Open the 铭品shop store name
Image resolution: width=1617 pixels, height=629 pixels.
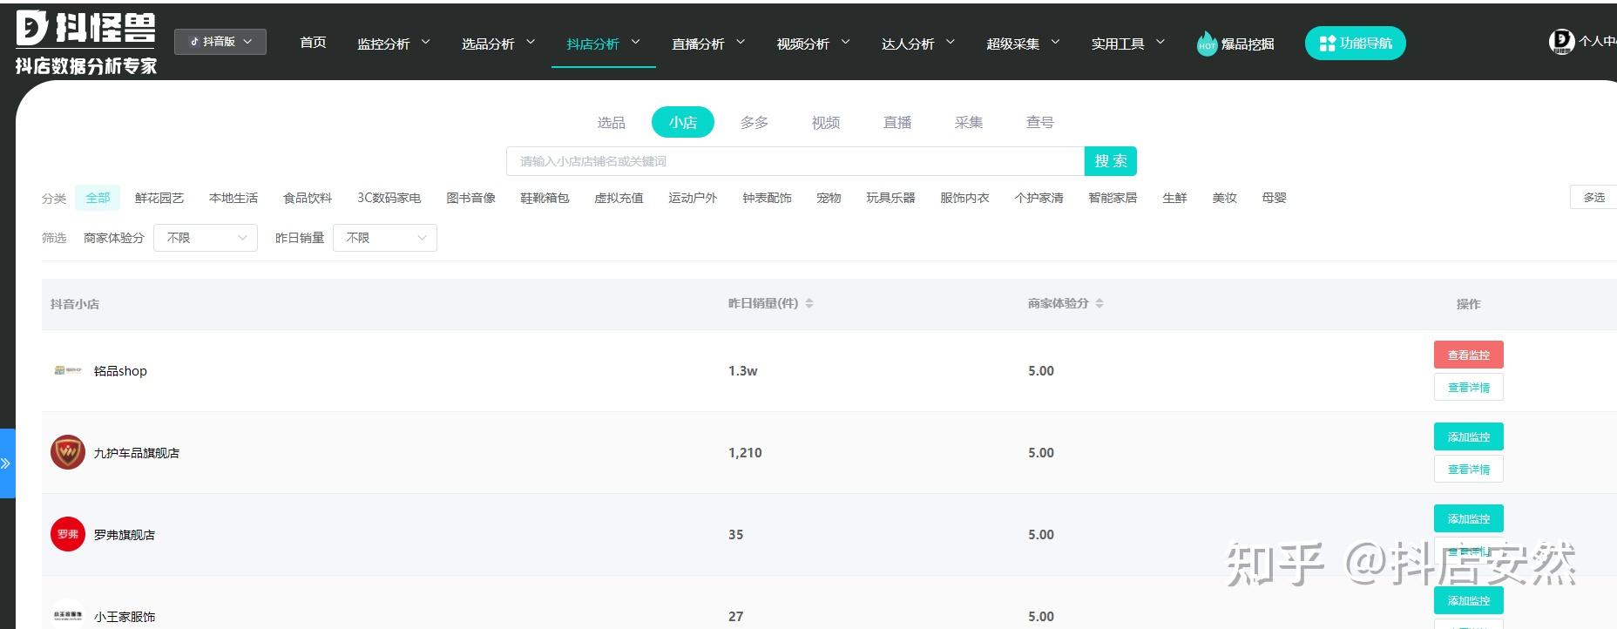pos(120,371)
